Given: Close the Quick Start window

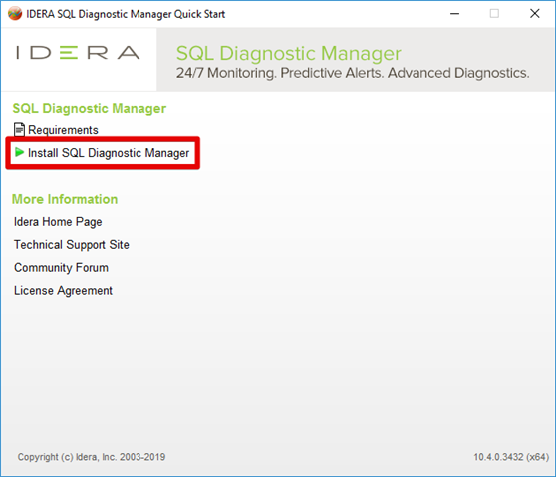Looking at the screenshot, I should tap(535, 14).
